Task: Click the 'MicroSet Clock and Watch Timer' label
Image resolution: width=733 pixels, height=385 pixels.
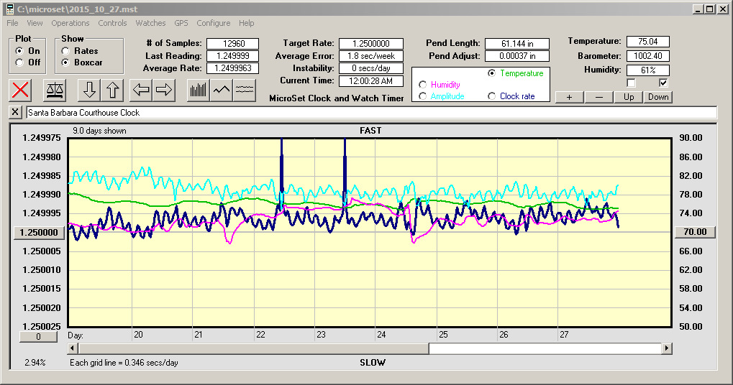Action: pyautogui.click(x=337, y=98)
